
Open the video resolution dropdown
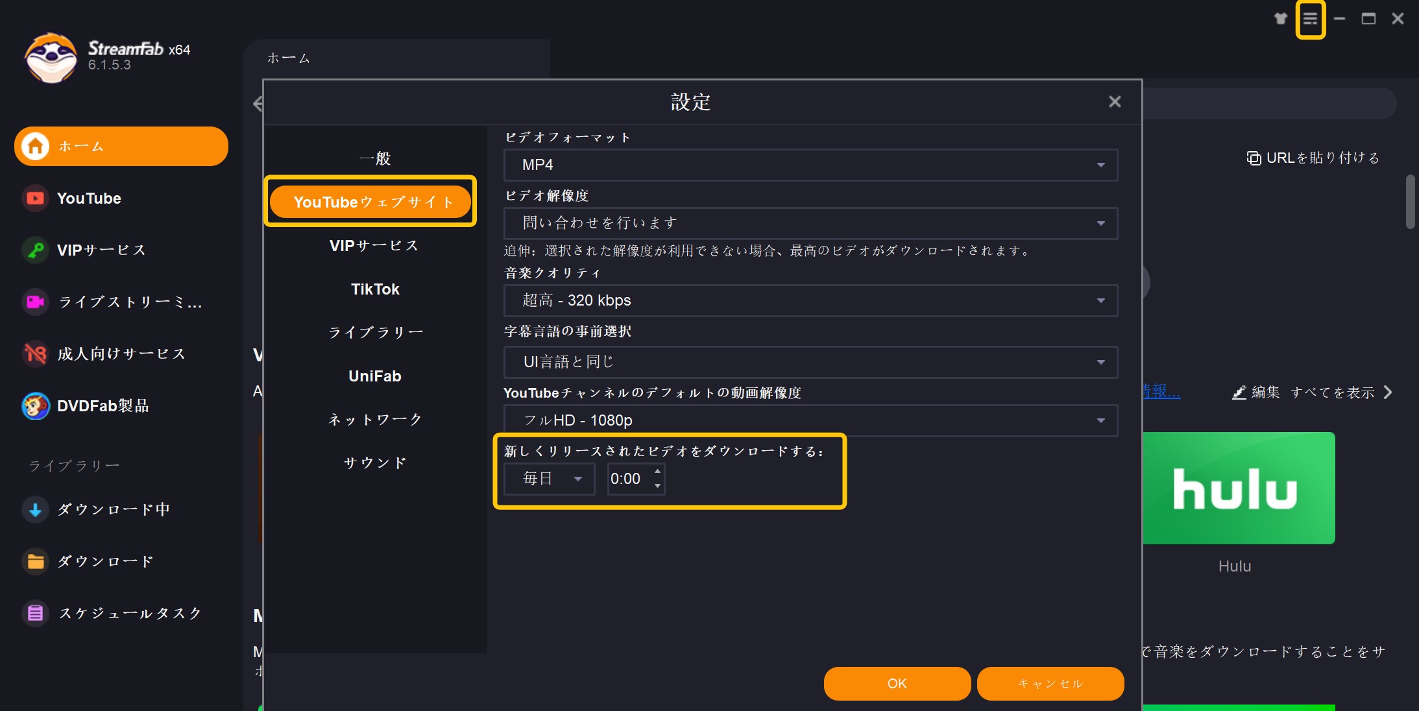click(810, 223)
